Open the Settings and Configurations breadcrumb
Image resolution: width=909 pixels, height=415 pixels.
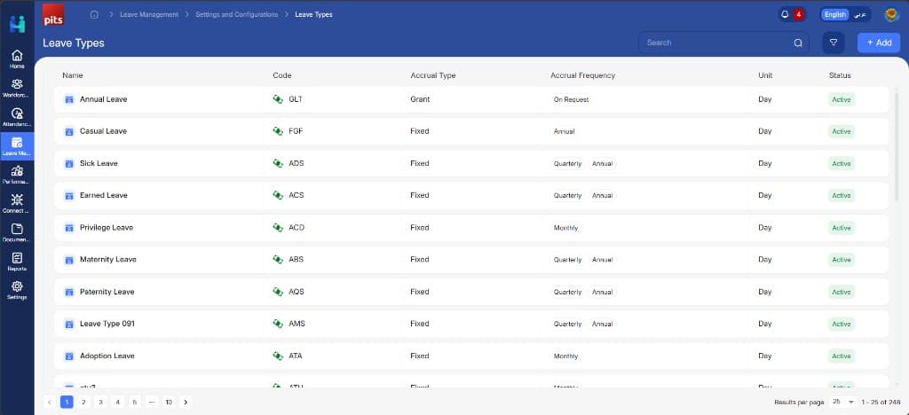point(236,14)
